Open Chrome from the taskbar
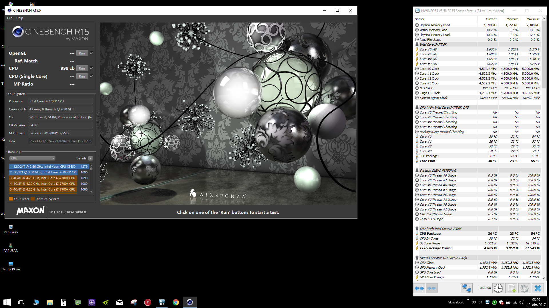 (x=176, y=302)
